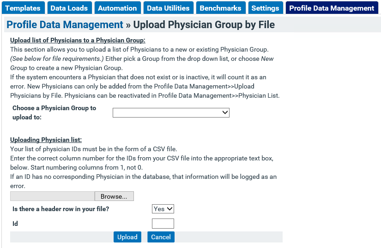
Task: Click the 'Uploading Physician list:' section heading
Action: (x=46, y=140)
